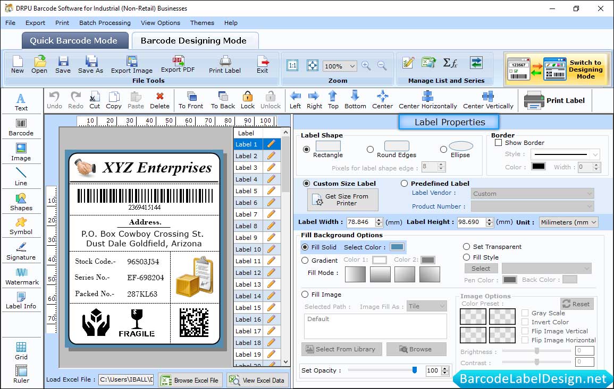Select Ellipse label shape
614x389 pixels.
coord(443,149)
